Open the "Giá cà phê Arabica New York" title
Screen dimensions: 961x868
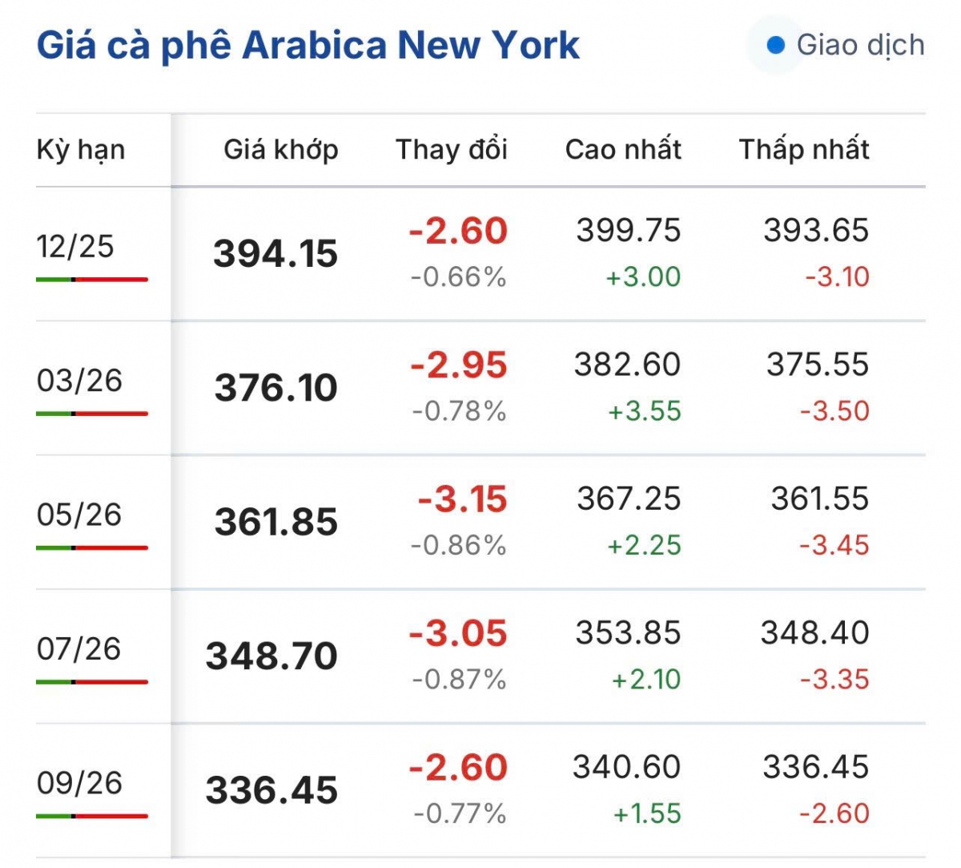coord(308,46)
